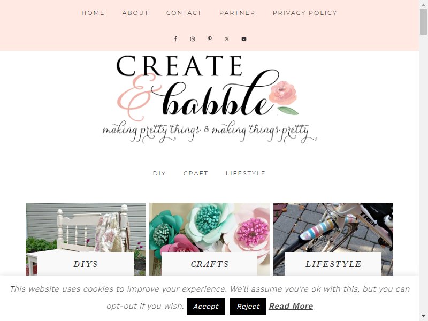Open the Crafts paper flowers thumbnail
428x321 pixels.
coord(209,239)
